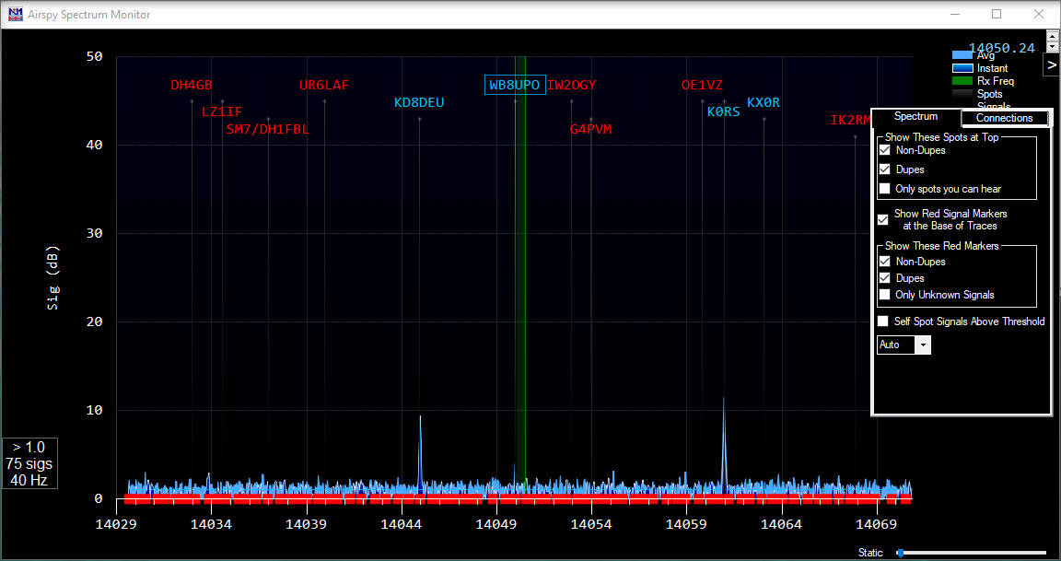Toggle Show Red Signal Markers checkbox

click(883, 219)
